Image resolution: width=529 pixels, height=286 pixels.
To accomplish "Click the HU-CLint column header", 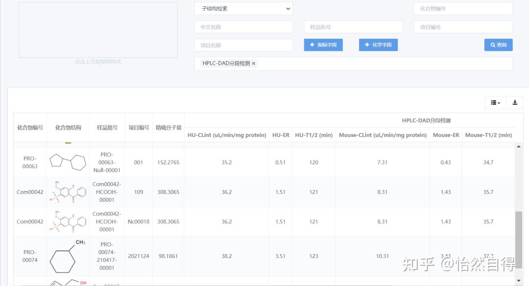I will tap(227, 135).
